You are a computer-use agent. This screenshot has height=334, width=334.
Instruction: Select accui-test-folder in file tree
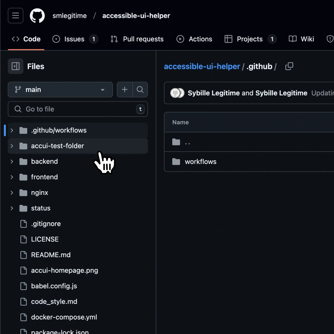coord(78,146)
